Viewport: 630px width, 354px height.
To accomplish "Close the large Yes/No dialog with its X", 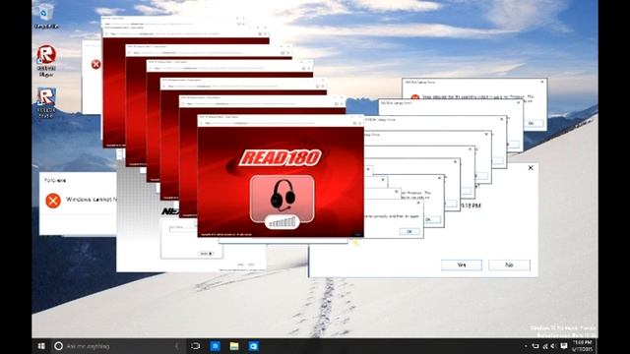I will (531, 168).
